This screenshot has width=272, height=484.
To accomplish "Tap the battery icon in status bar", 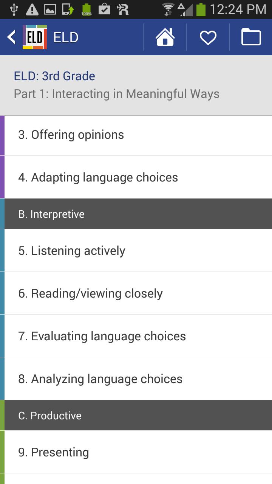I will tap(201, 9).
